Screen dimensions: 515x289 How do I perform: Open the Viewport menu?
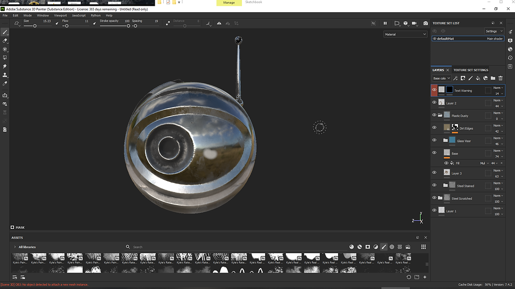[60, 15]
